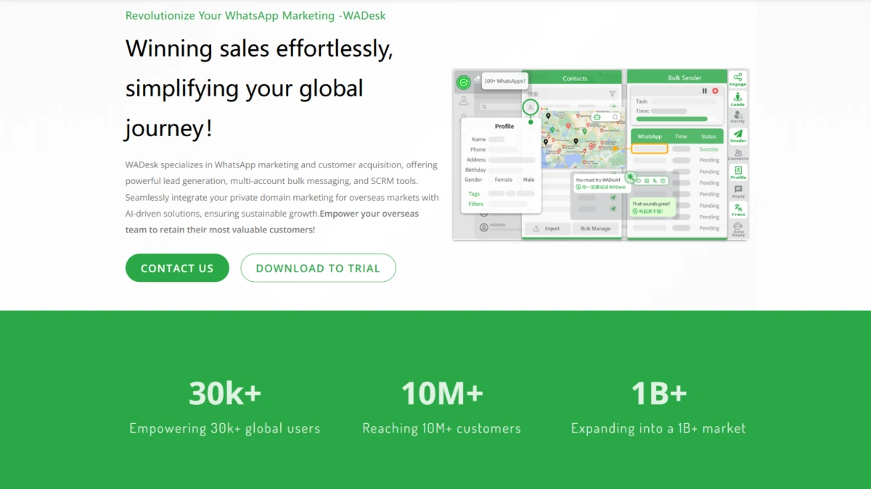
Task: Click 'Expanding into a 1B+ market' text
Action: [659, 428]
